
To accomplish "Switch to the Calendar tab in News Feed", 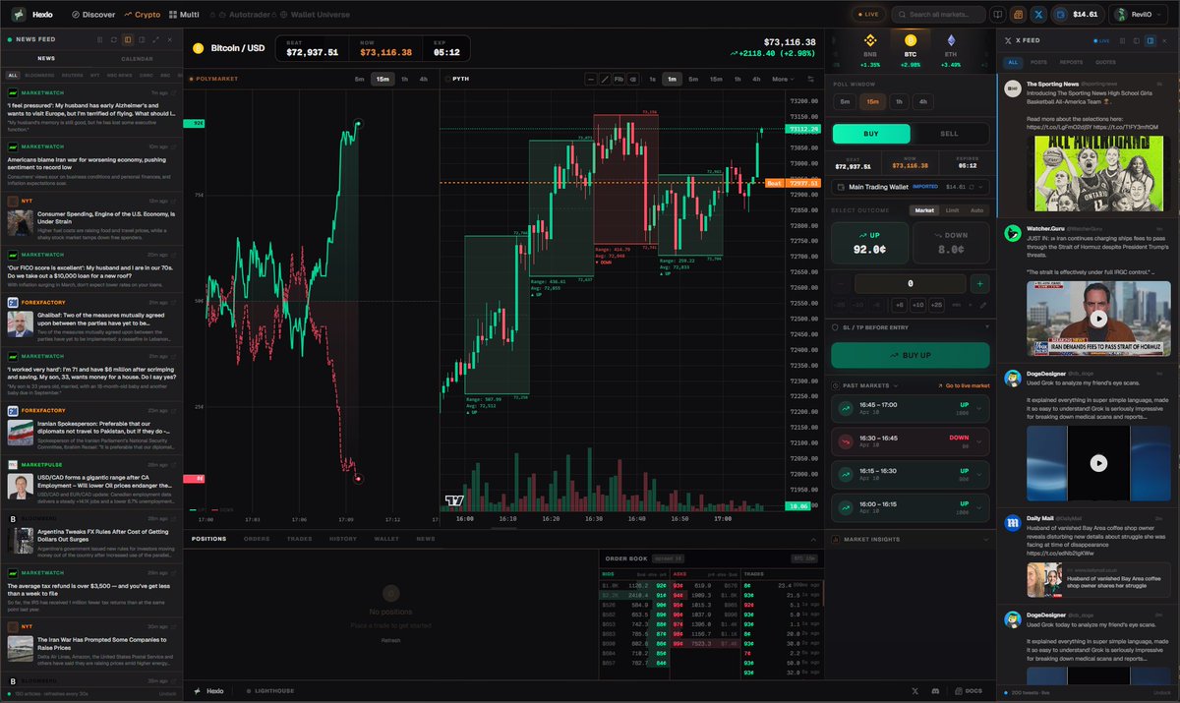I will tap(137, 59).
